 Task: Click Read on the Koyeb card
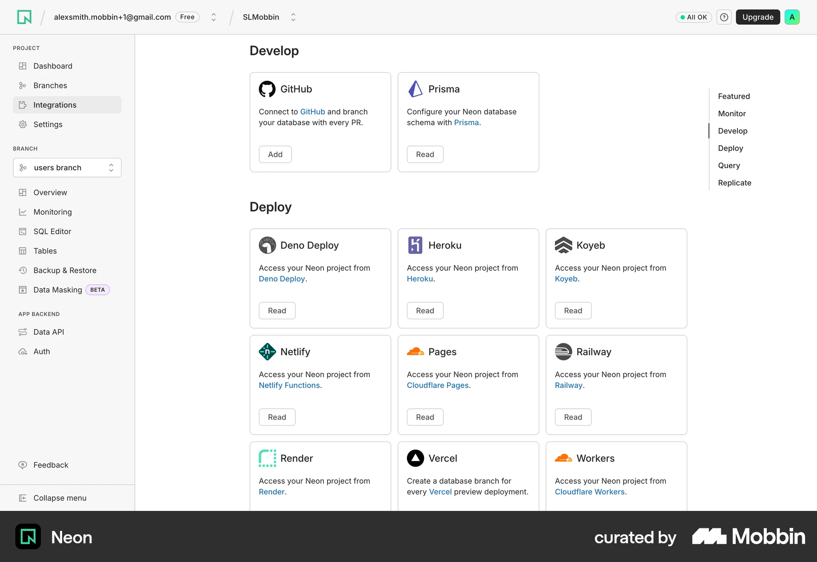[573, 311]
